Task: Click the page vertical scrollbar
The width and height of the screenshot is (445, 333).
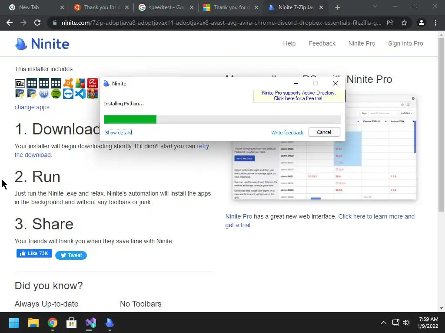Action: click(x=441, y=124)
